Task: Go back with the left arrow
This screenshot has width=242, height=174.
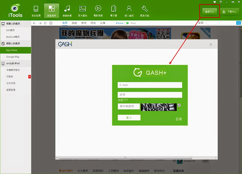Action: 34,23
